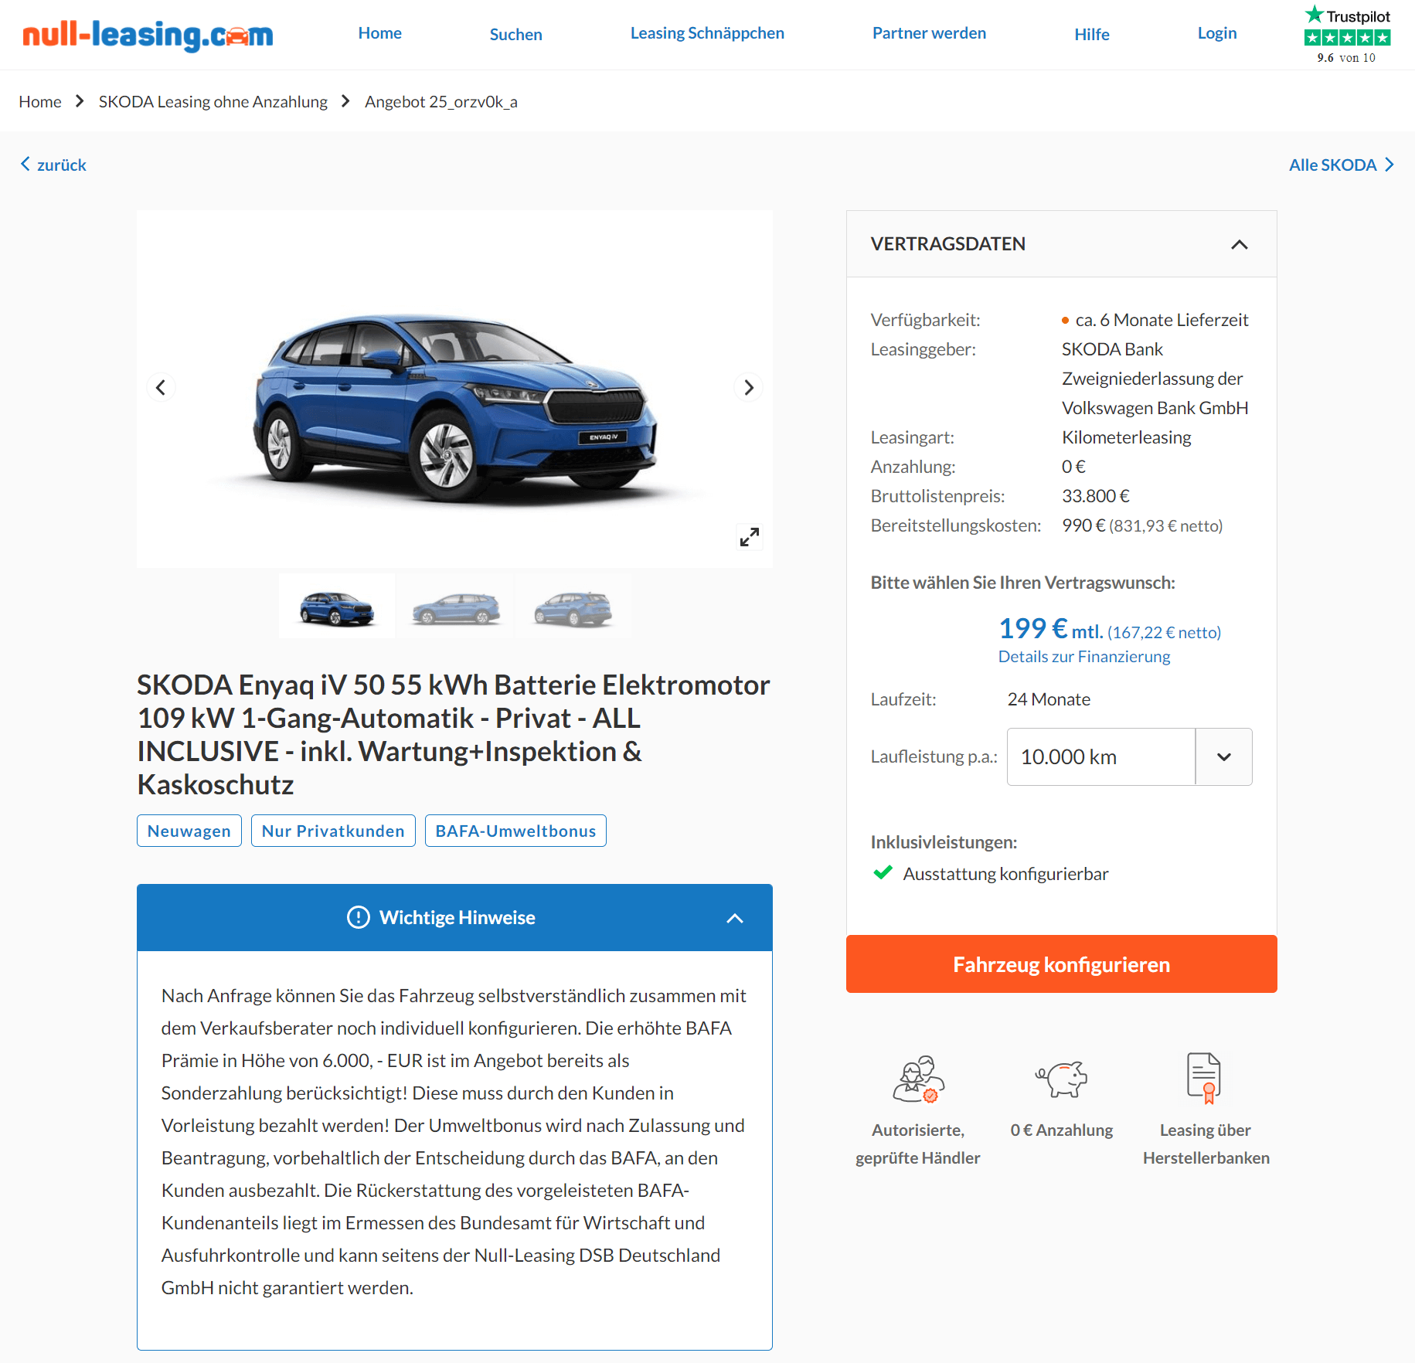Select the second car thumbnail
Screen dimensions: 1415x1363
[455, 607]
